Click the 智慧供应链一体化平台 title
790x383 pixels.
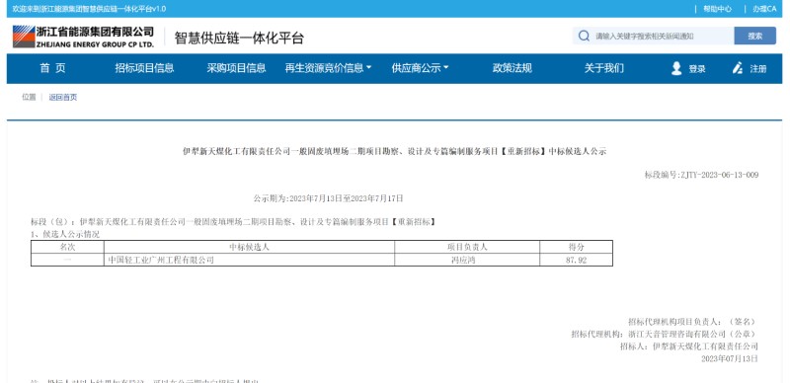[x=239, y=38]
